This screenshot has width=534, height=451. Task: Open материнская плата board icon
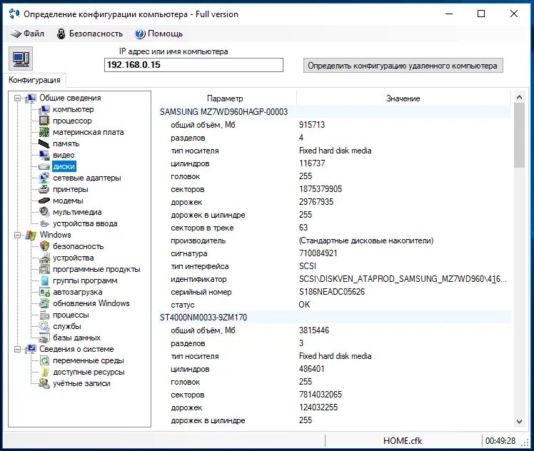point(44,132)
